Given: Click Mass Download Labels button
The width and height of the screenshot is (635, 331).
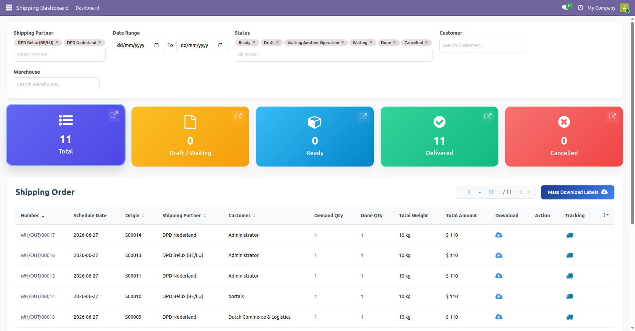Looking at the screenshot, I should click(577, 192).
